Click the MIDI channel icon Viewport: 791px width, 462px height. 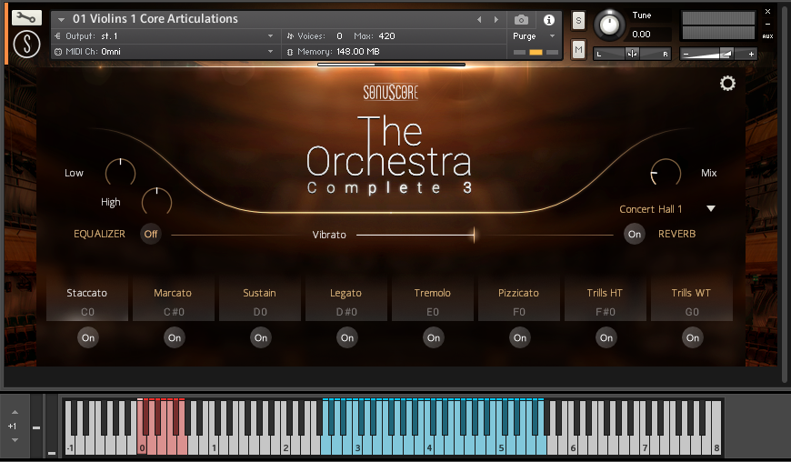[58, 52]
